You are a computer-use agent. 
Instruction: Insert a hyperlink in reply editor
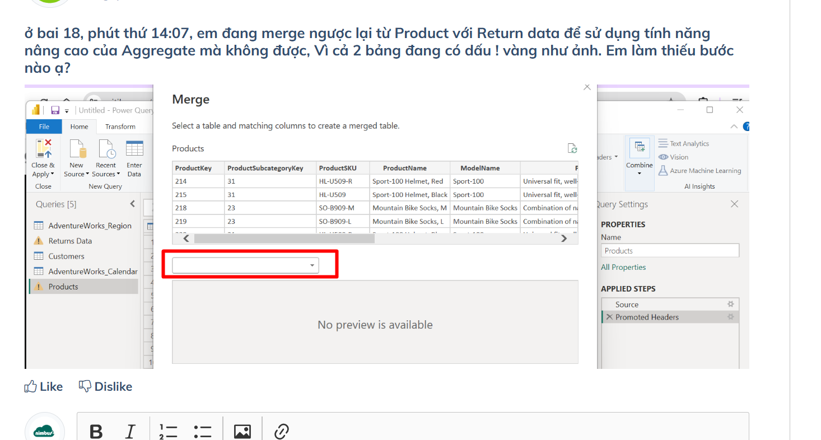coord(281,431)
